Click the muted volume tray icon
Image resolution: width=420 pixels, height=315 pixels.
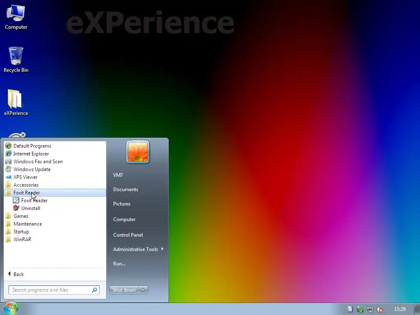379,309
